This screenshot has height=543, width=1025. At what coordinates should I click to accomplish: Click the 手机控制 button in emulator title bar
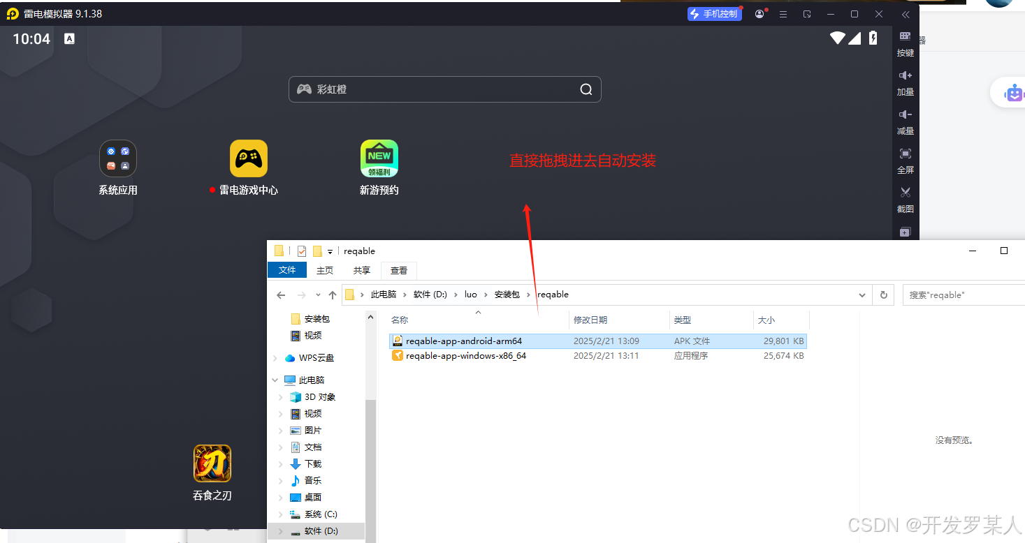[714, 14]
